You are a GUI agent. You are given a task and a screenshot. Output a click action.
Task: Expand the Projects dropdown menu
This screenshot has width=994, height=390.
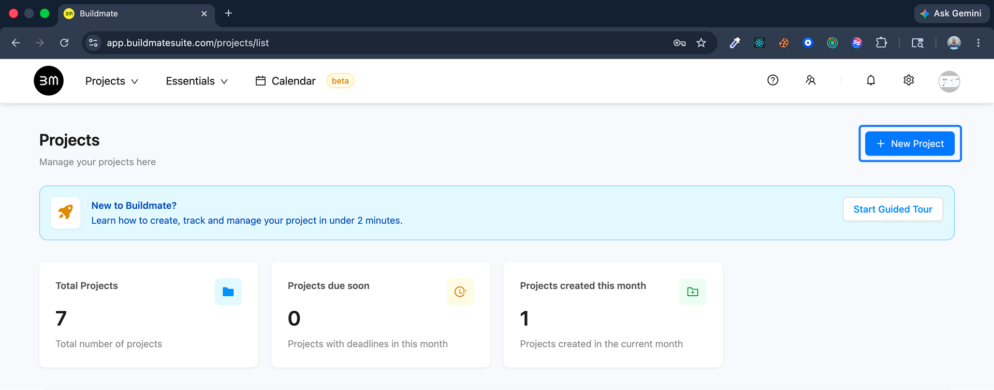111,81
